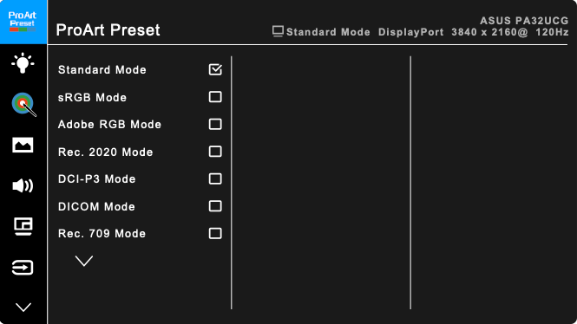Open the ProArt Preset sidebar icon

[23, 22]
